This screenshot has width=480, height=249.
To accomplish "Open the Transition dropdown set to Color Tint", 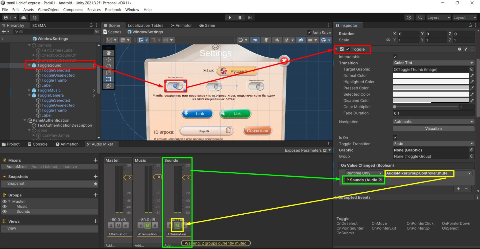I will pyautogui.click(x=433, y=63).
